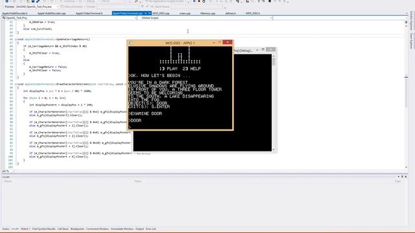Open the Find Symbol Results tab

[x=43, y=229]
